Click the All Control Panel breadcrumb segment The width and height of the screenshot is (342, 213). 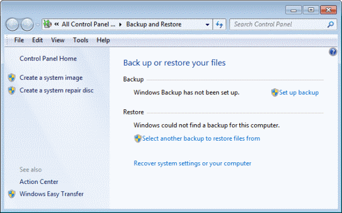coord(88,24)
